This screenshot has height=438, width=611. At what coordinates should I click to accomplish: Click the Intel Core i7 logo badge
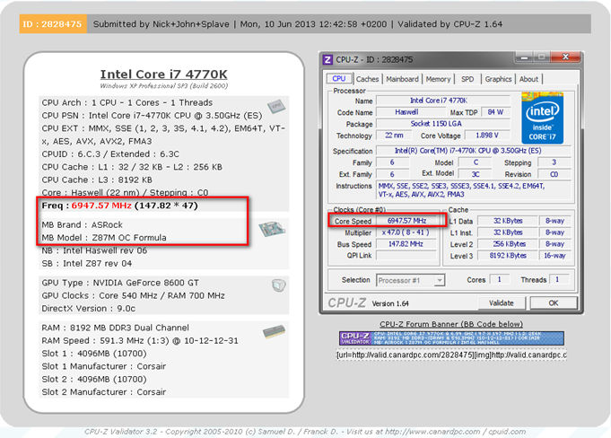[x=544, y=118]
